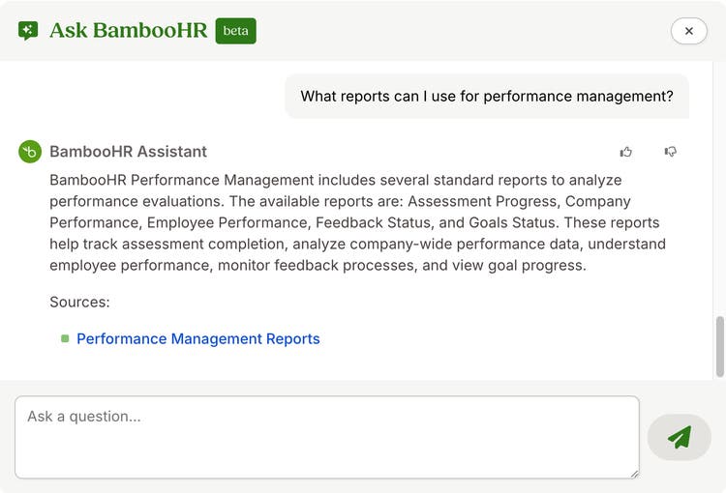
Task: Click the words "Assessment Progress" in the answer
Action: pyautogui.click(x=482, y=202)
